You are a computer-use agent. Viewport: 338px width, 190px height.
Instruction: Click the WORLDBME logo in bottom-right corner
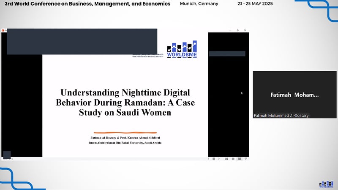[326, 184]
